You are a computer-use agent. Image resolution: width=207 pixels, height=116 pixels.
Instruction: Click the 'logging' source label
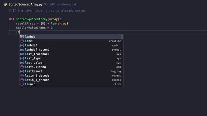(x=116, y=71)
